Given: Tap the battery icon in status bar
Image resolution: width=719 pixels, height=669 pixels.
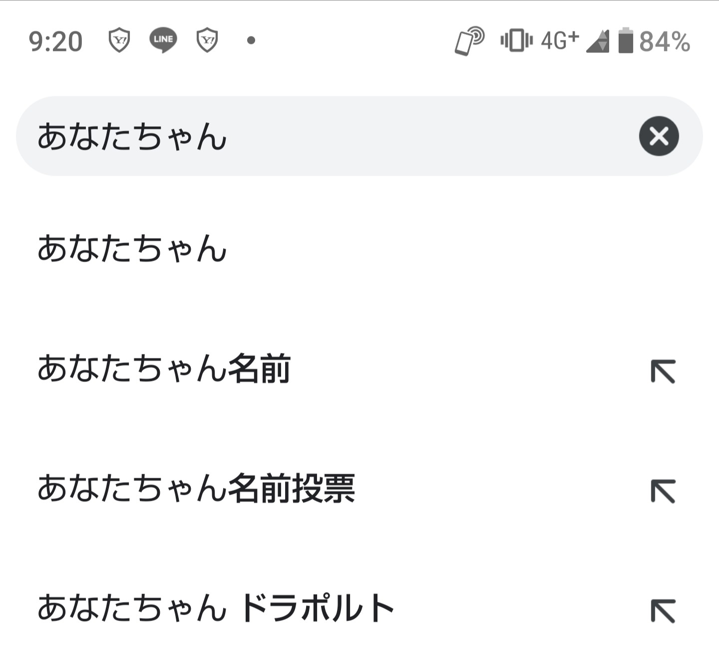Looking at the screenshot, I should tap(626, 41).
